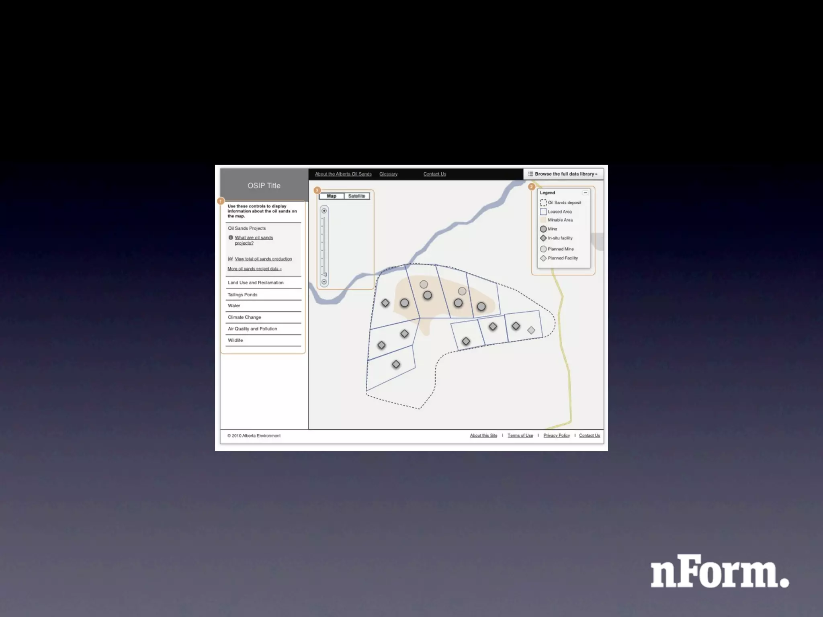Click the zoom in plus icon
This screenshot has width=823, height=617.
[324, 210]
